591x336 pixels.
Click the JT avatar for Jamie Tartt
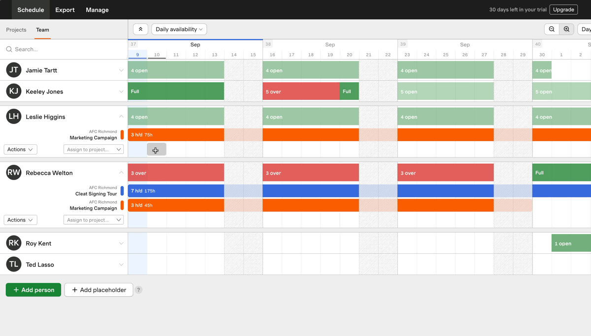(x=14, y=70)
